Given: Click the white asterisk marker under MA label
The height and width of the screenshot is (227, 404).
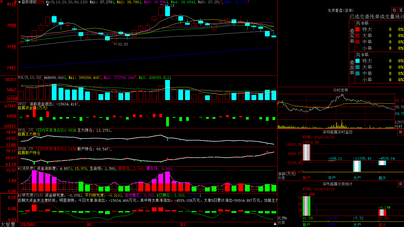Looking at the screenshot, I should 47,5.
